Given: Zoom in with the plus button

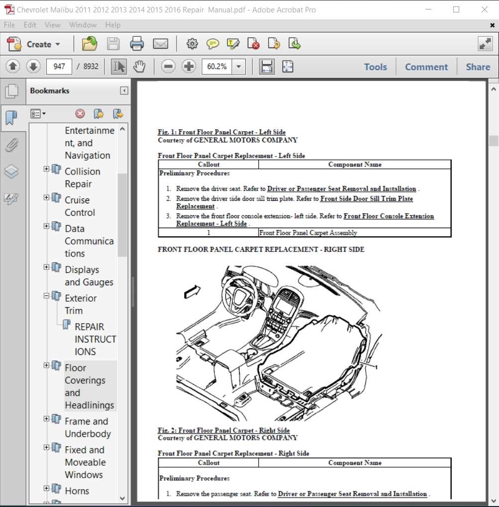Looking at the screenshot, I should click(x=189, y=67).
